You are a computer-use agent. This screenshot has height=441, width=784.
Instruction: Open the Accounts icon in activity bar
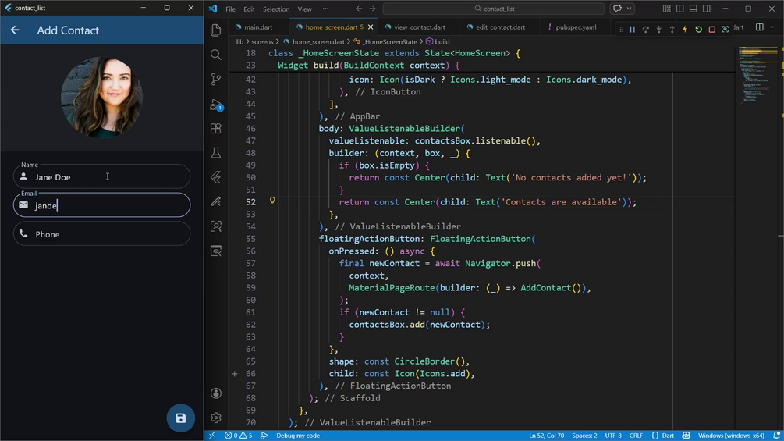click(216, 393)
